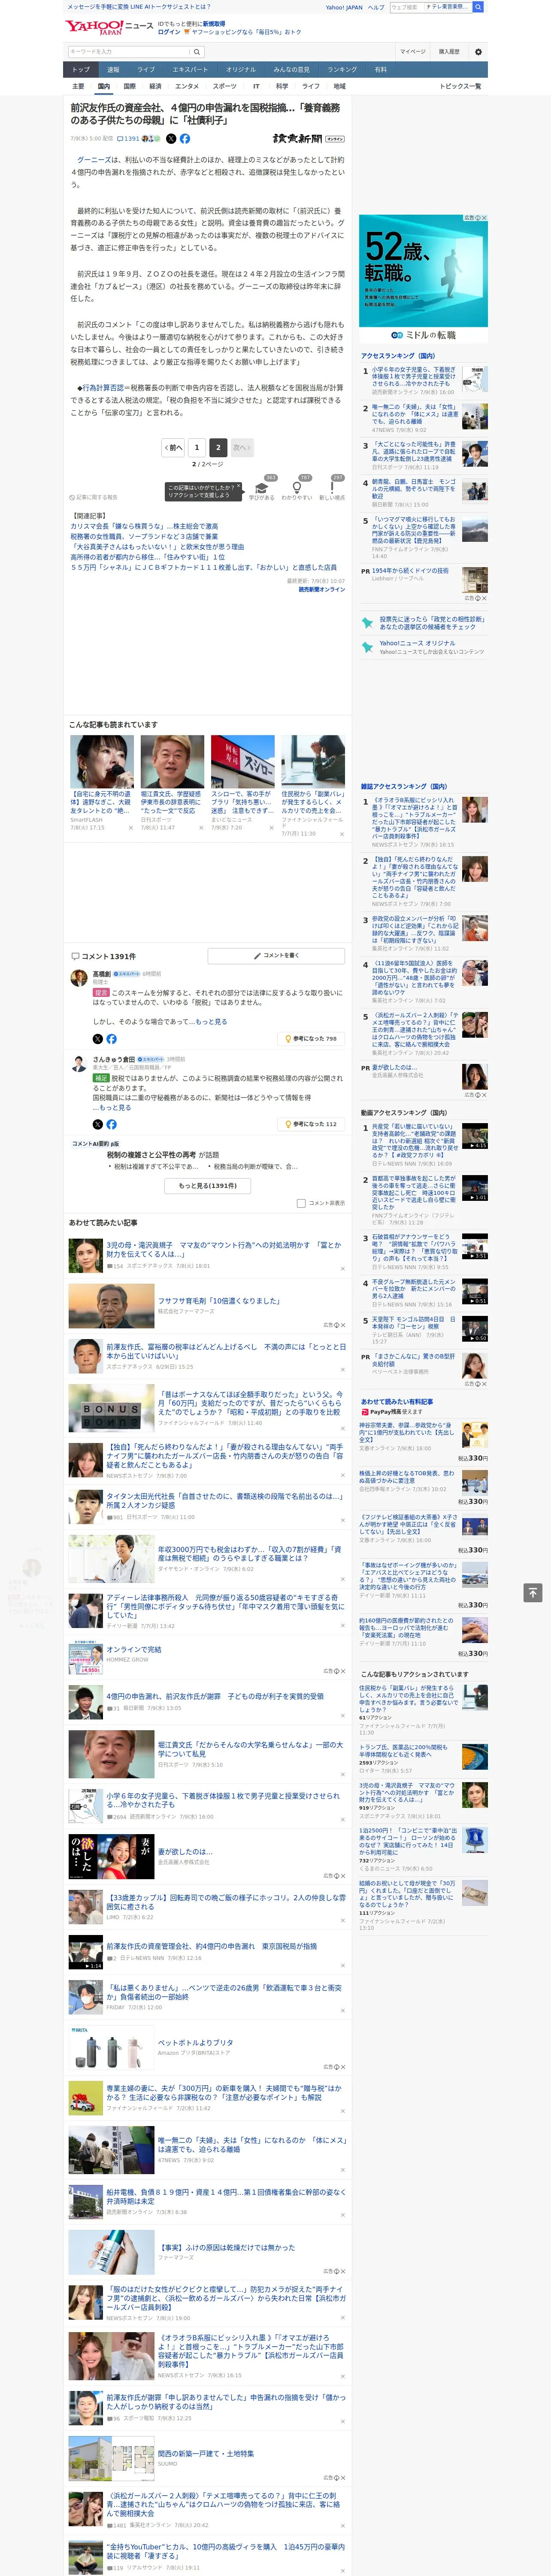Screen dimensions: 551x2576
Task: Open トピックス一覧 link
Action: [x=460, y=86]
